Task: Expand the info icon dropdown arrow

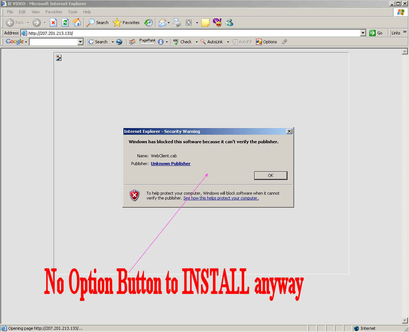Action: click(x=167, y=42)
